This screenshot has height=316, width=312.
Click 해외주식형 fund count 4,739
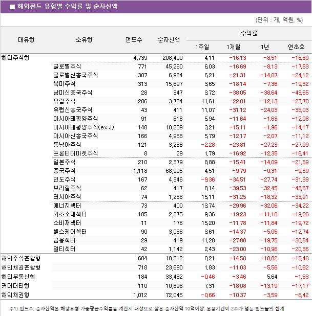pos(140,58)
